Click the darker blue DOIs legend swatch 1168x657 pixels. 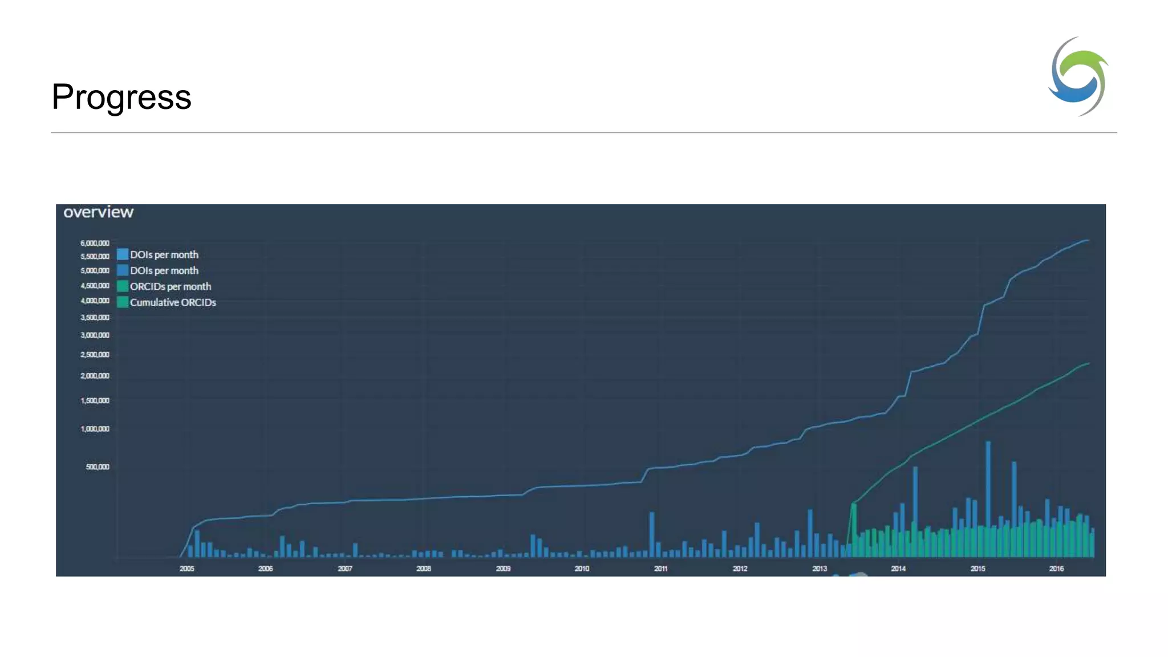[123, 270]
